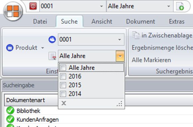Open the orange squares application menu button
Viewport: 193px width, 127px height.
click(x=13, y=11)
